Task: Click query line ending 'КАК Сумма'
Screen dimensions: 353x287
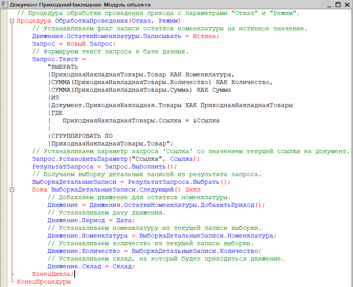Action: click(140, 90)
